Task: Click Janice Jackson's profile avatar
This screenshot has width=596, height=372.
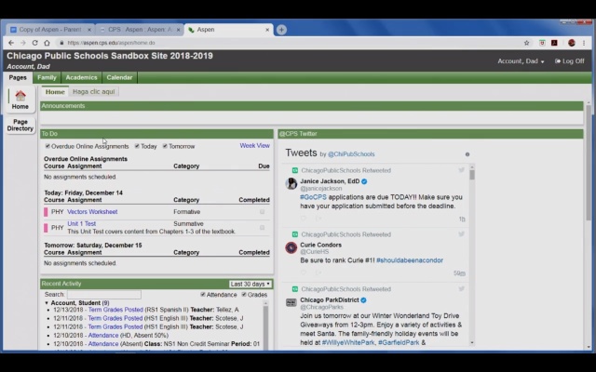Action: [291, 184]
